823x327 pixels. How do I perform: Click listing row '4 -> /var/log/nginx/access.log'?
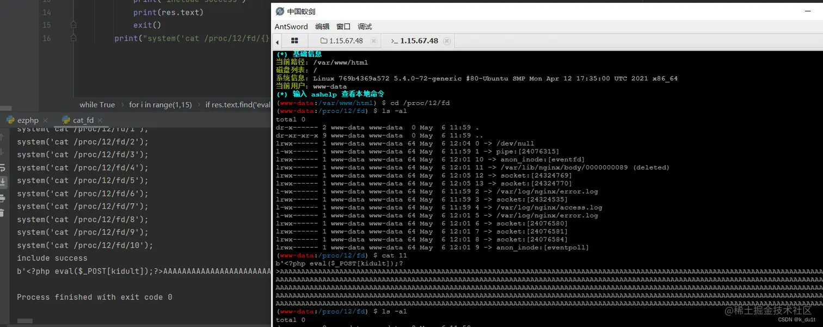tap(439, 207)
